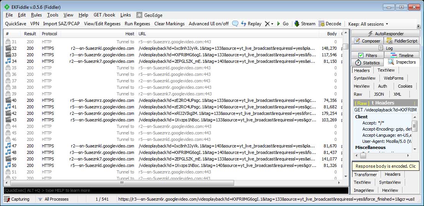
Task: Click audio icon of session 47
Action: click(x=8, y=146)
